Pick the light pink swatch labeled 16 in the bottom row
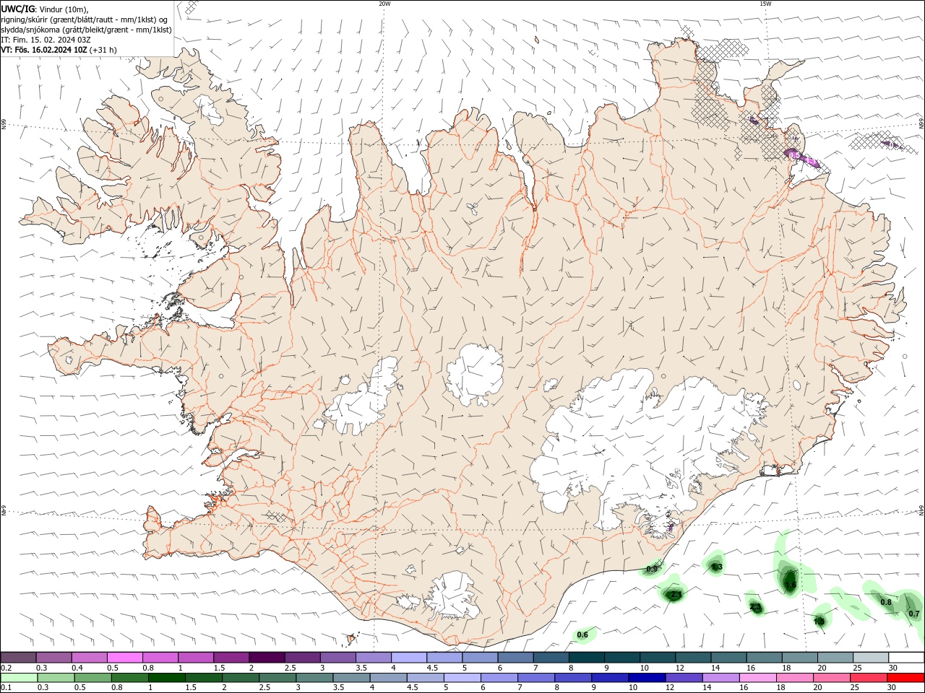Viewport: 925px width, 693px height. click(x=757, y=678)
